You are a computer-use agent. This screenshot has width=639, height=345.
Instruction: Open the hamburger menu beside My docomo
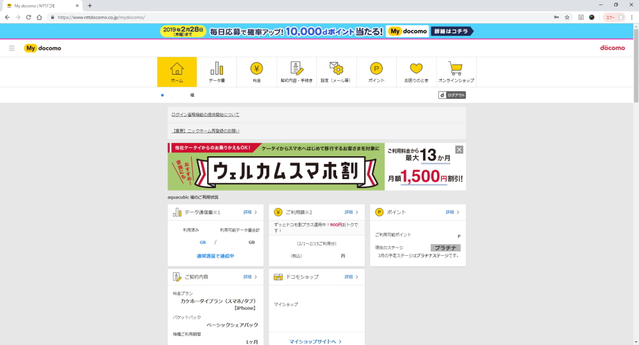(x=12, y=48)
